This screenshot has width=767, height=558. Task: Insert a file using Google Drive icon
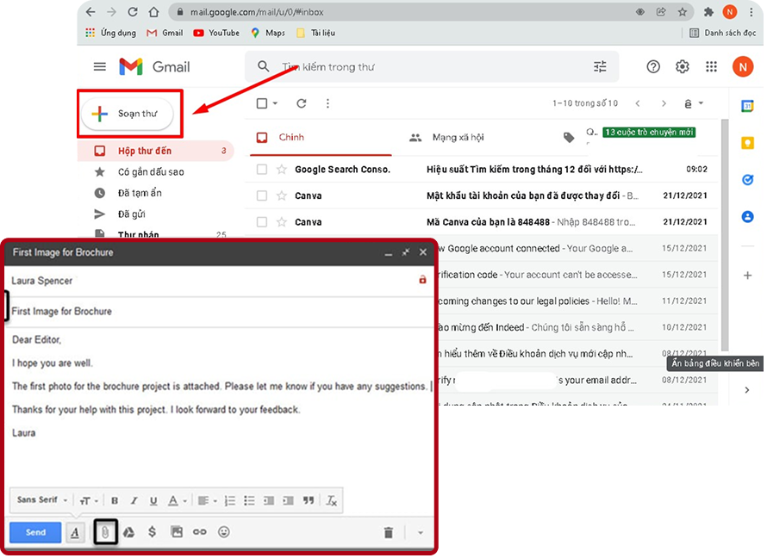point(128,532)
